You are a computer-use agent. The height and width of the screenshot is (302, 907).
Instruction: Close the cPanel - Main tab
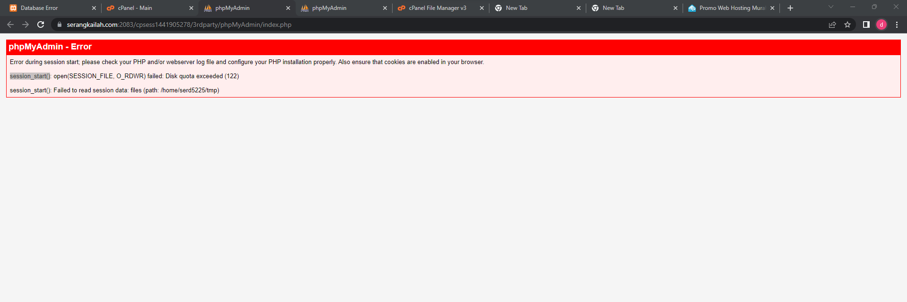click(x=191, y=8)
